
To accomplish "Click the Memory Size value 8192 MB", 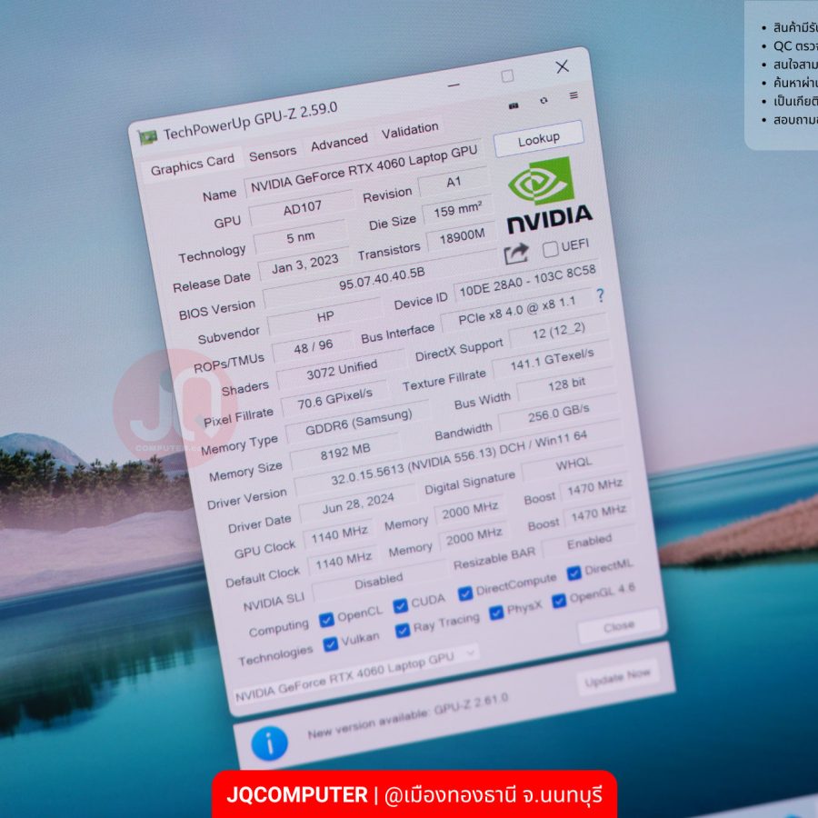I will (x=344, y=452).
